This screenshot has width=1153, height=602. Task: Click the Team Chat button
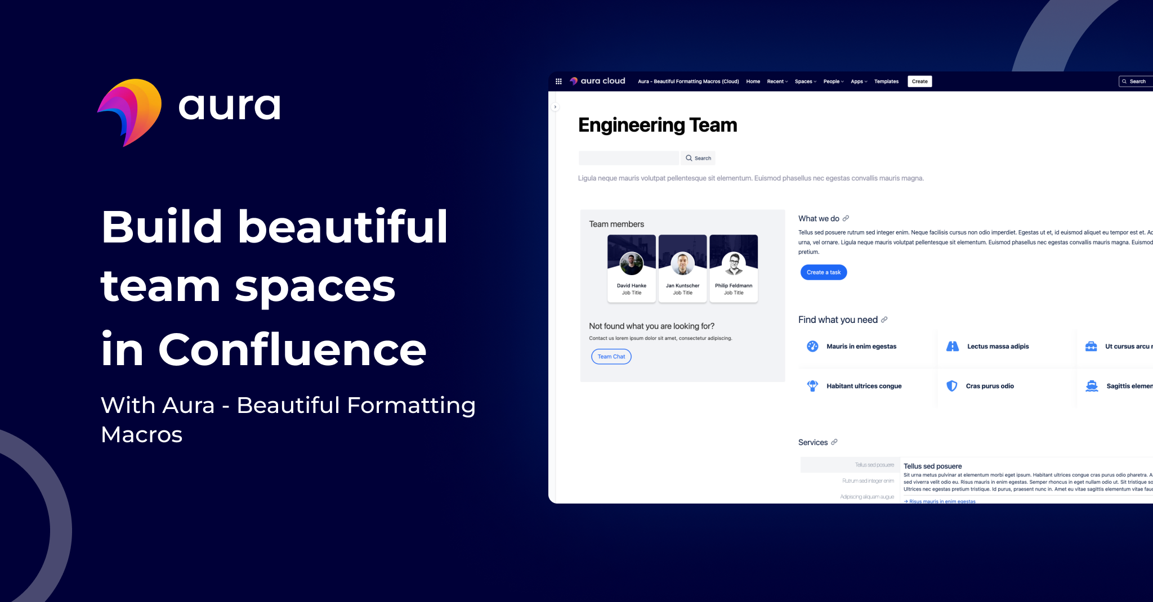[611, 357]
